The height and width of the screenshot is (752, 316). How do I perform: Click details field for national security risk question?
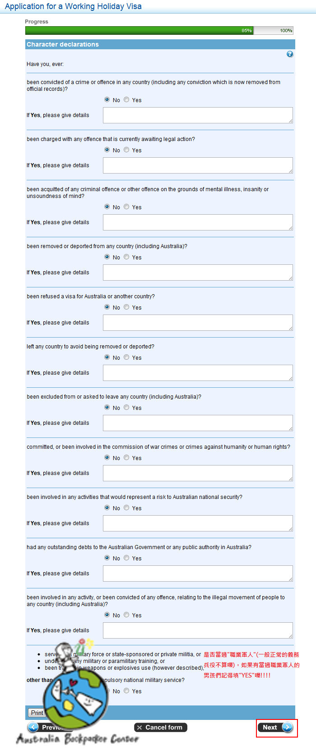[198, 523]
